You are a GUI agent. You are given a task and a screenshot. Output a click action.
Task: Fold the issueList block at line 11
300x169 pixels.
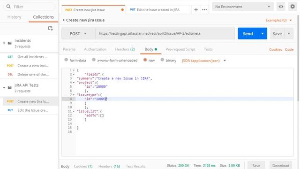pos(74,111)
